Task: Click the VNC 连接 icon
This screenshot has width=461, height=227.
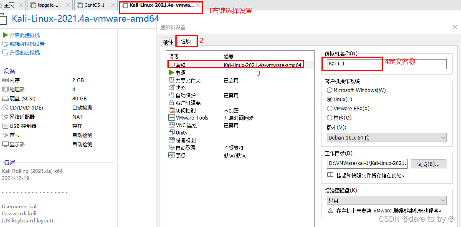Action: click(172, 125)
